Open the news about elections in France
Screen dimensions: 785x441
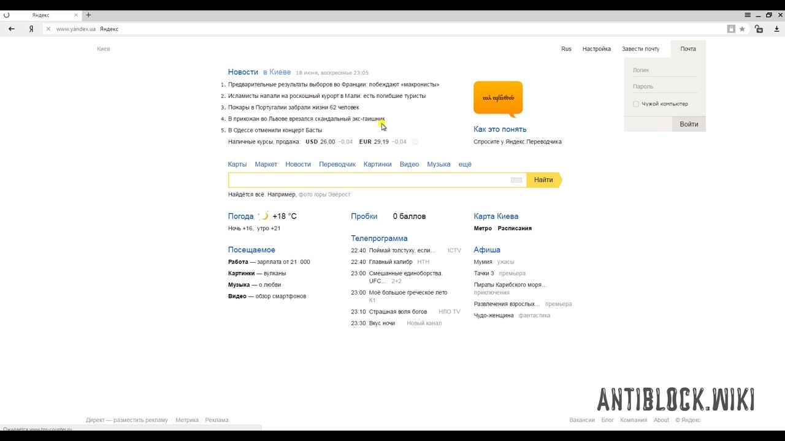(x=334, y=85)
